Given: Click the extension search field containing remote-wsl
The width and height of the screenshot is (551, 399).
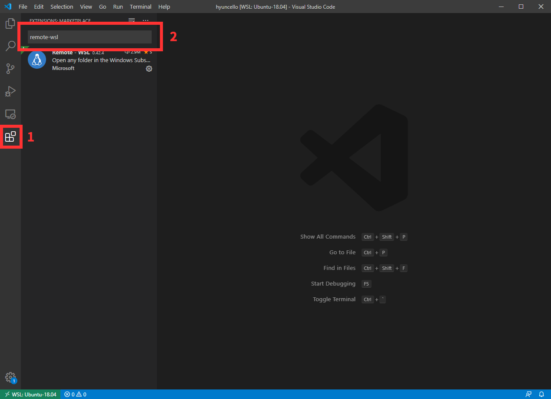Looking at the screenshot, I should 90,37.
